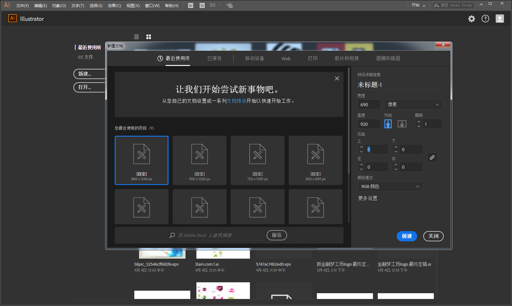The width and height of the screenshot is (512, 306).
Task: Select landscape orientation icon
Action: tap(402, 124)
